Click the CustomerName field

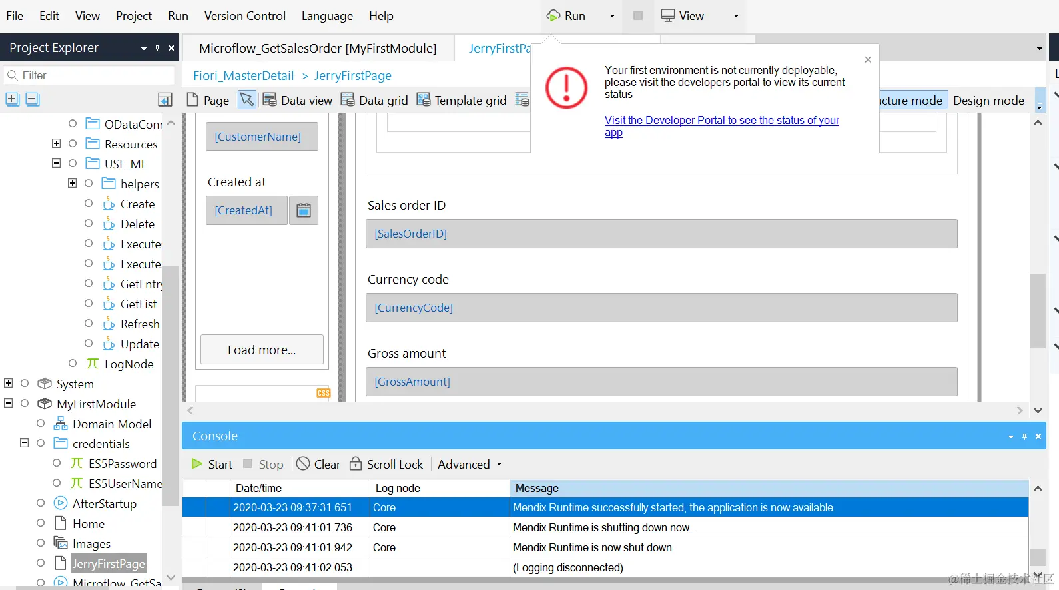(262, 137)
